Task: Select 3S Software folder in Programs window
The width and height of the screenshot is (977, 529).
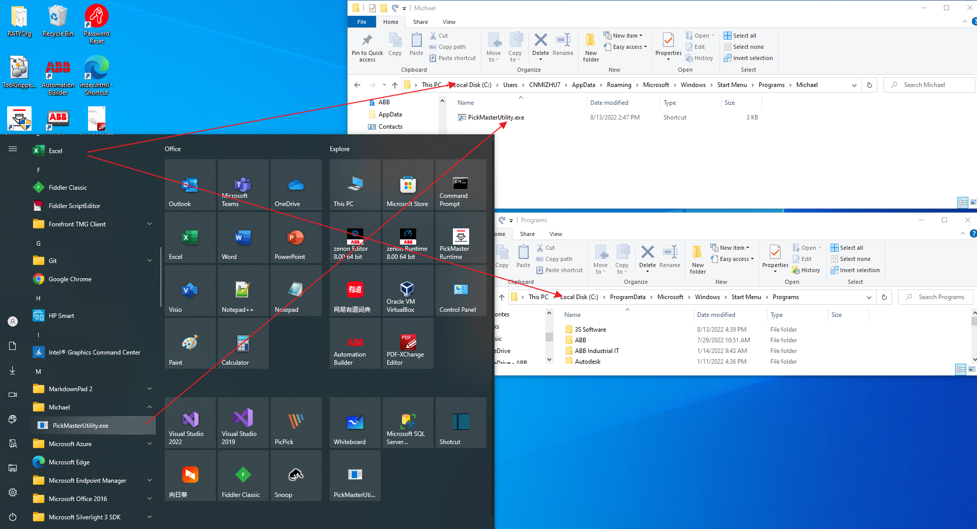Action: [x=586, y=330]
